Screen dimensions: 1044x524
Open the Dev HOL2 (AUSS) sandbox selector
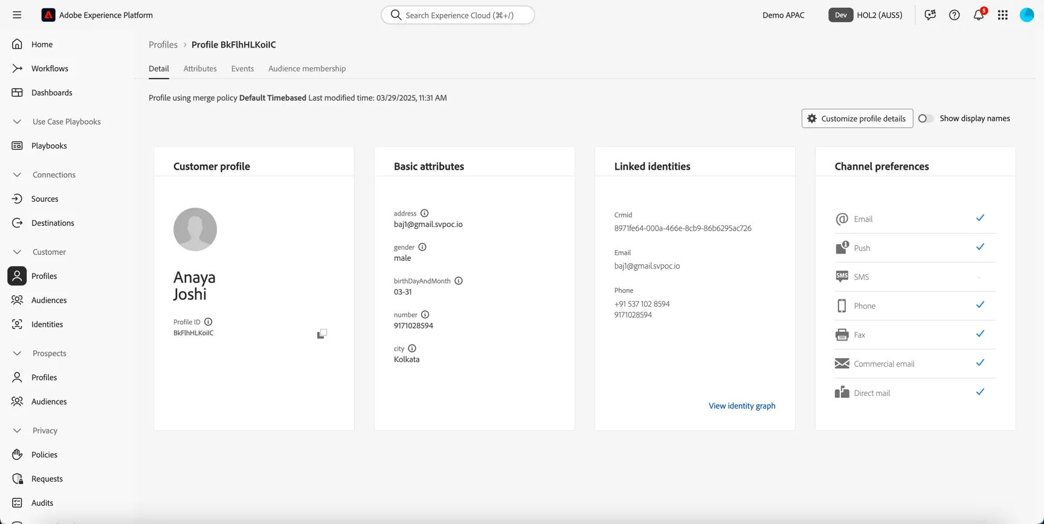866,15
